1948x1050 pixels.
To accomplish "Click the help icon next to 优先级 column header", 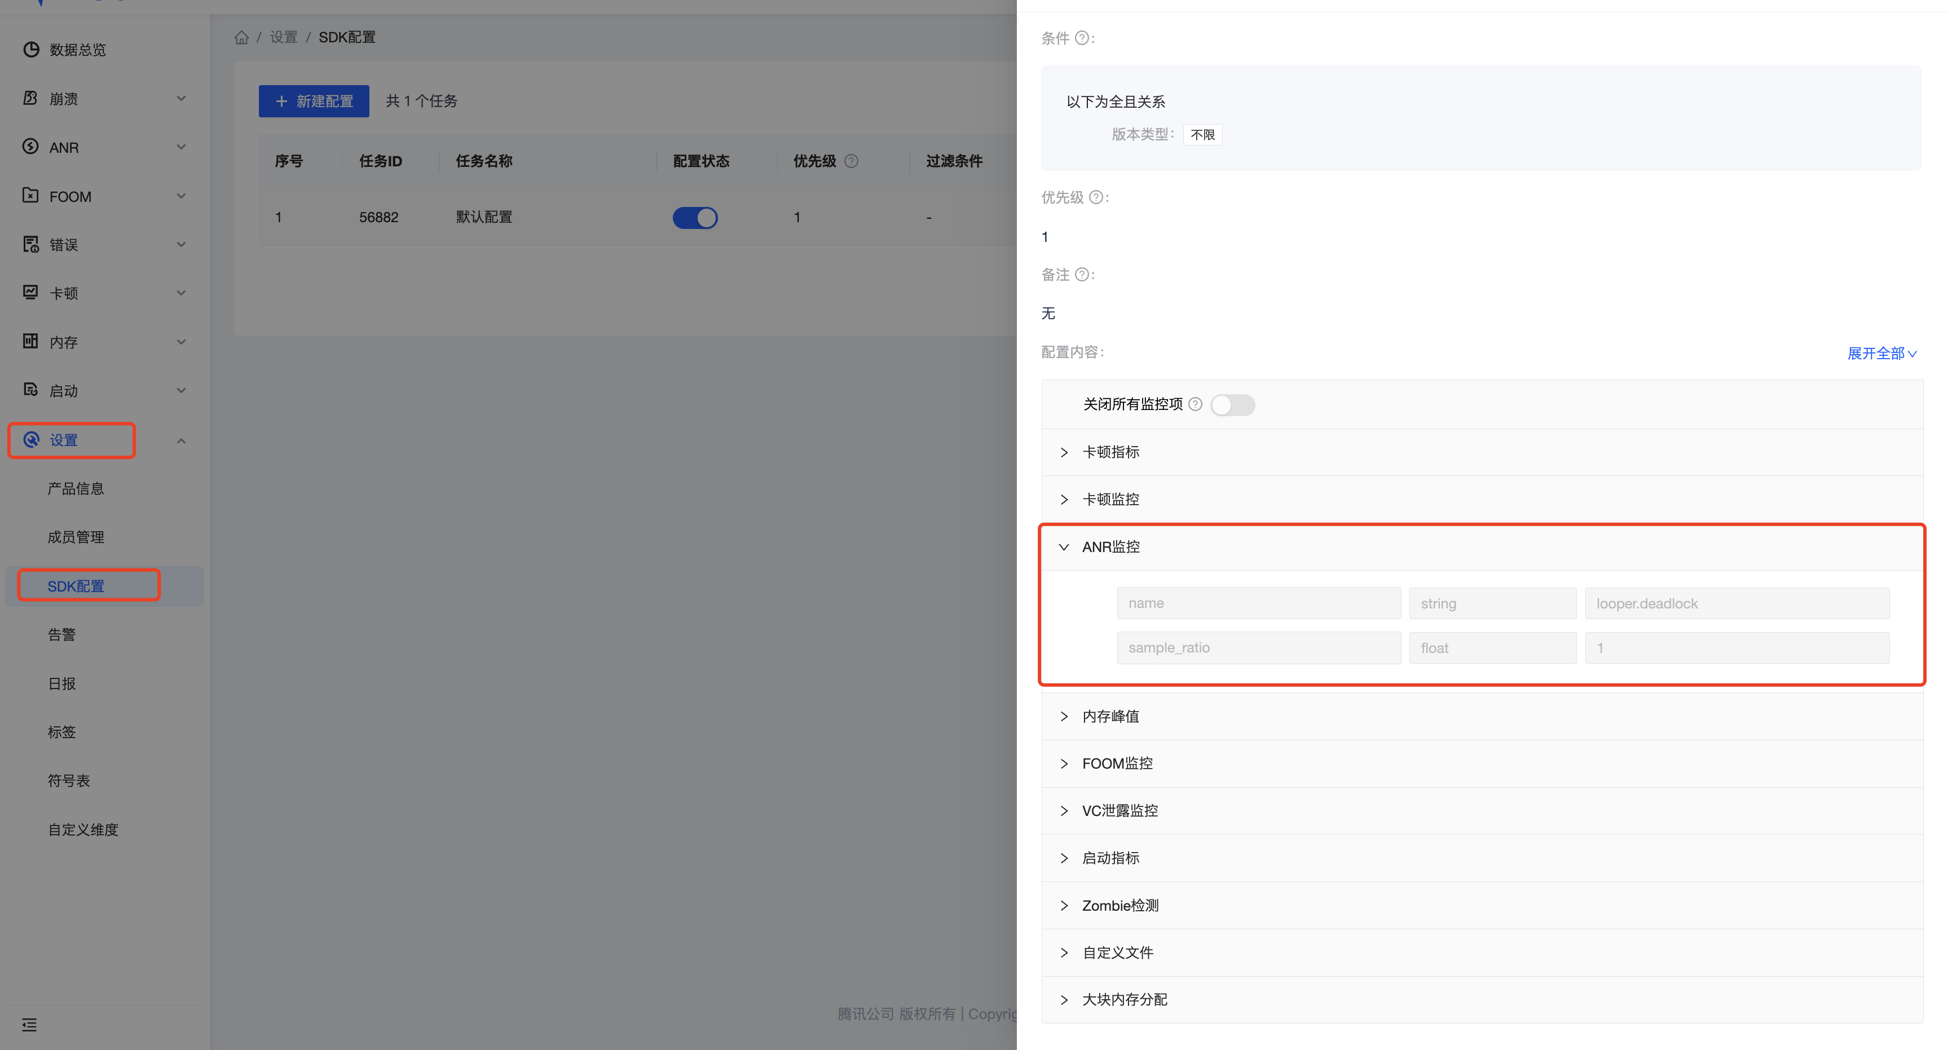I will [852, 161].
